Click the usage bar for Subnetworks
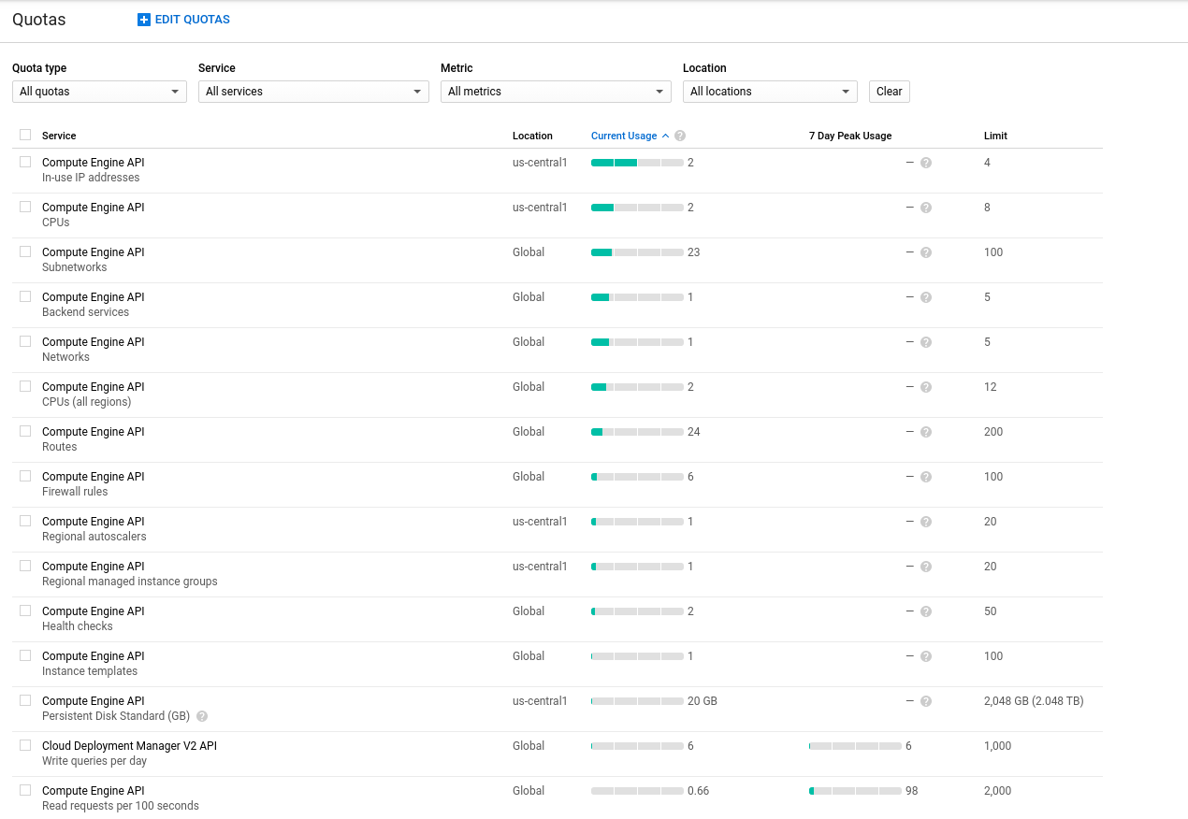 (x=637, y=252)
